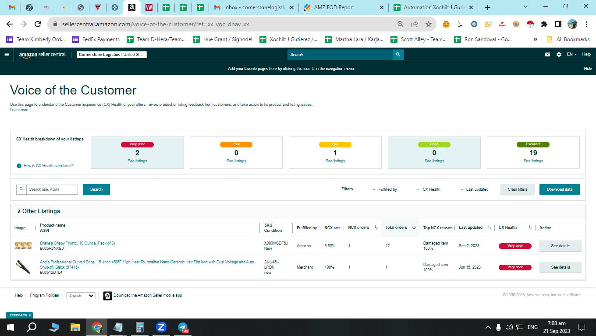This screenshot has height=336, width=596.
Task: Click the Clear filters button
Action: 518,189
